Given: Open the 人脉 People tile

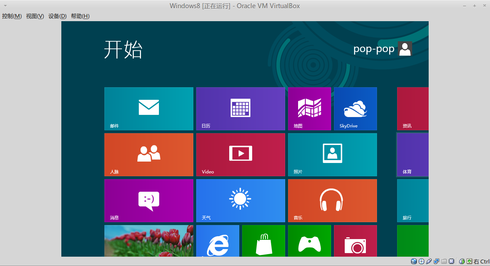Looking at the screenshot, I should coord(149,155).
